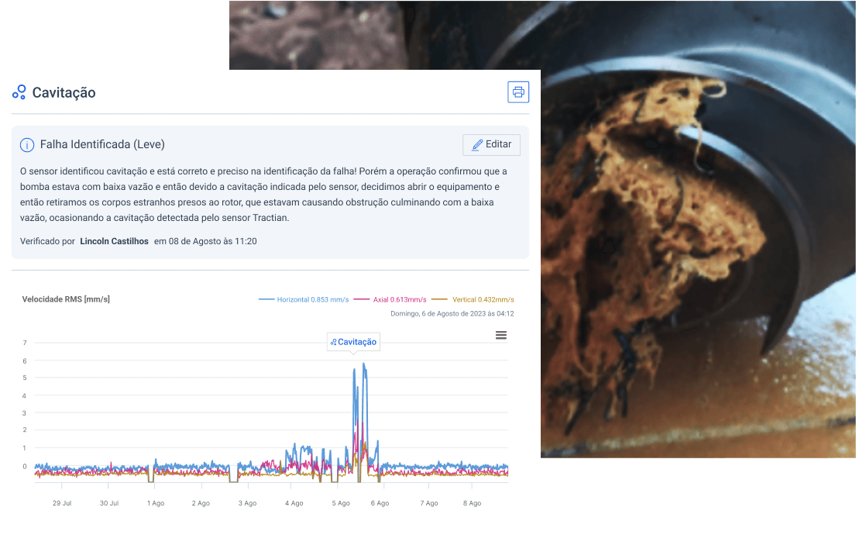The width and height of the screenshot is (856, 535).
Task: Click the blue Horizontal legend line swatch
Action: 266,299
